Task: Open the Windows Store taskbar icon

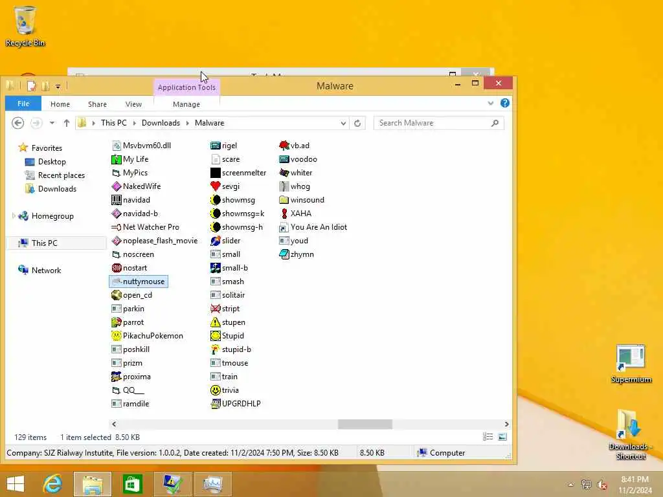Action: click(132, 484)
